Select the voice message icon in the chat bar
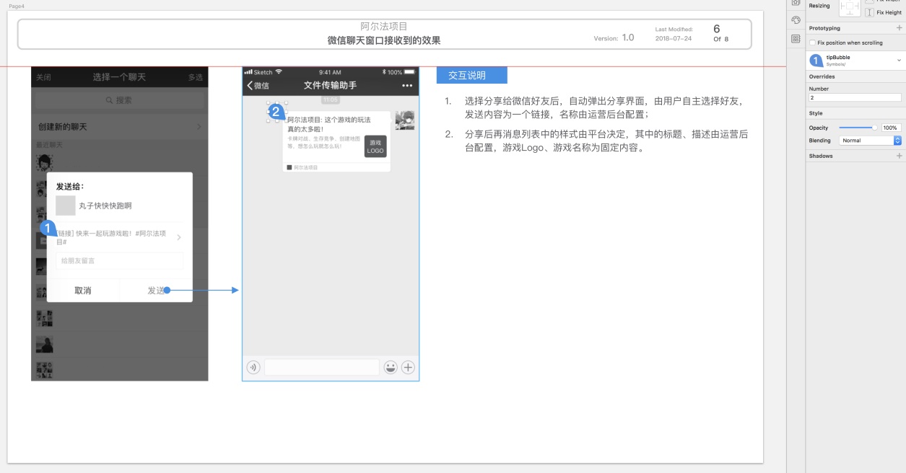Viewport: 906px width, 473px height. [x=251, y=367]
